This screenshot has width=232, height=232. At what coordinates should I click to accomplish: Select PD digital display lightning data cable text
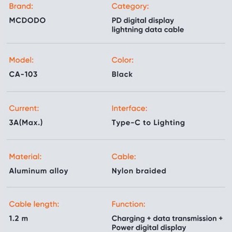148,25
